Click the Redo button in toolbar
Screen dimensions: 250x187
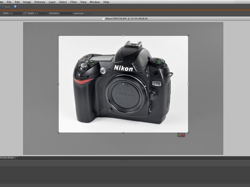coord(5,7)
